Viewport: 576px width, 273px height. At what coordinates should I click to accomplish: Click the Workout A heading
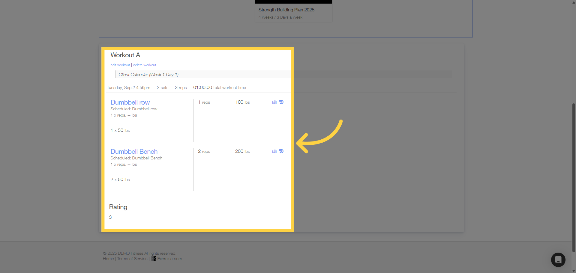click(125, 55)
